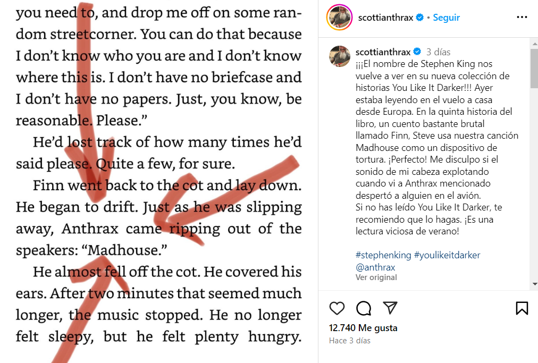
Task: Open the #stephenking hashtag
Action: [383, 255]
